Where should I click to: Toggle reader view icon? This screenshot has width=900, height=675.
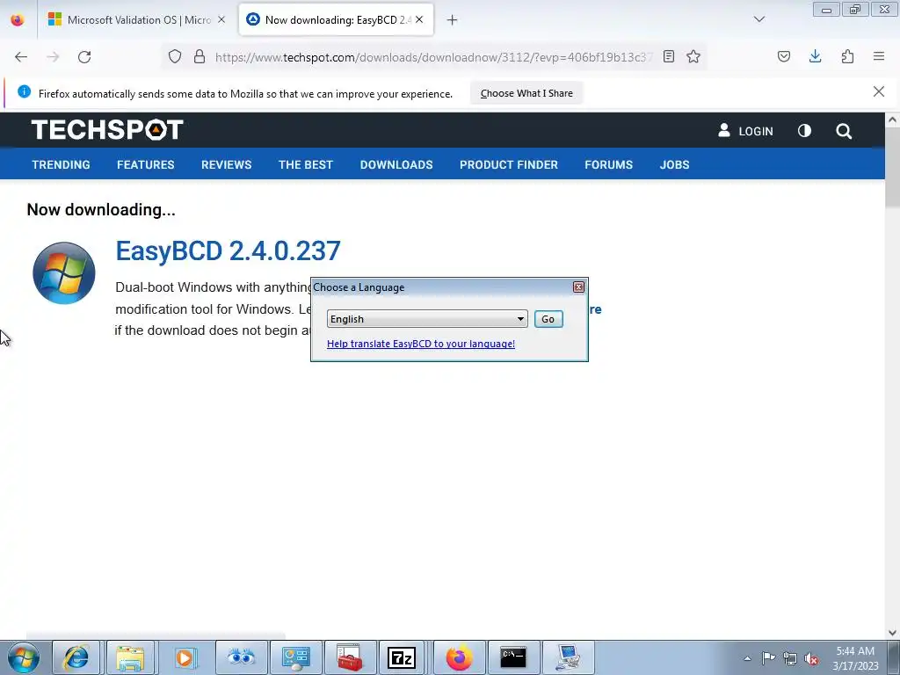pos(669,56)
